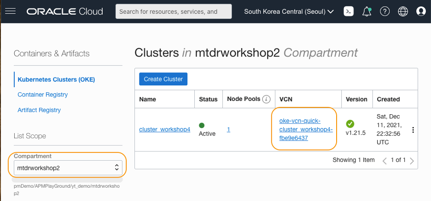The image size is (431, 201).
Task: Open Container Registry in sidebar
Action: [43, 95]
